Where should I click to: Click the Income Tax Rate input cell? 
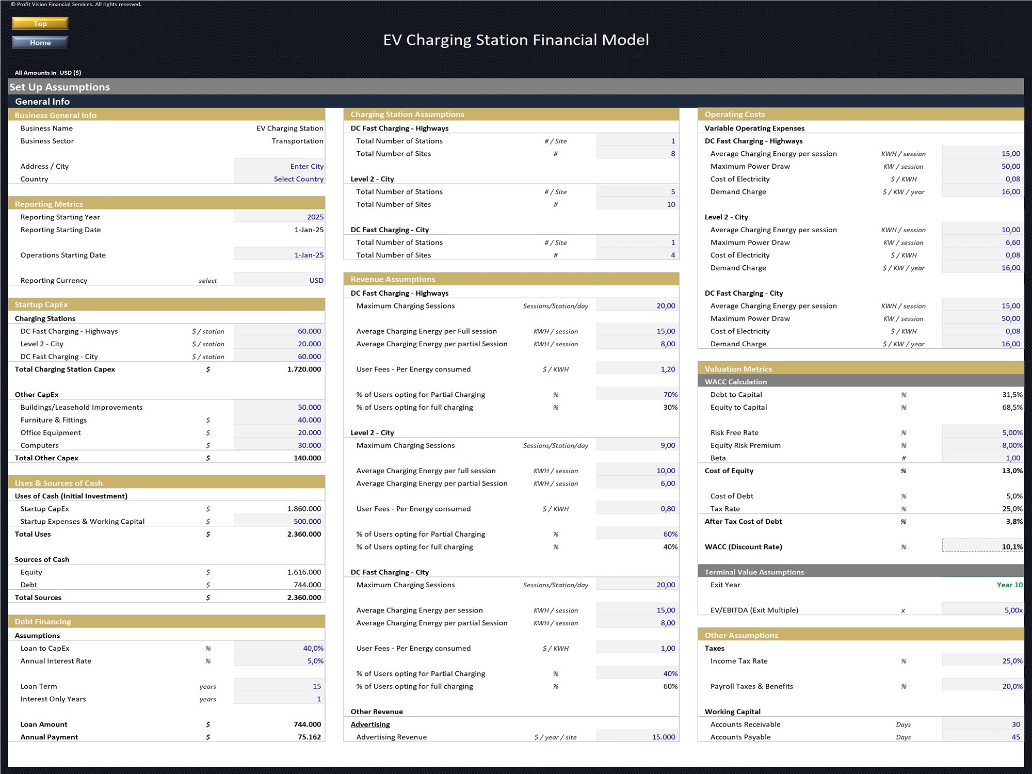click(983, 661)
